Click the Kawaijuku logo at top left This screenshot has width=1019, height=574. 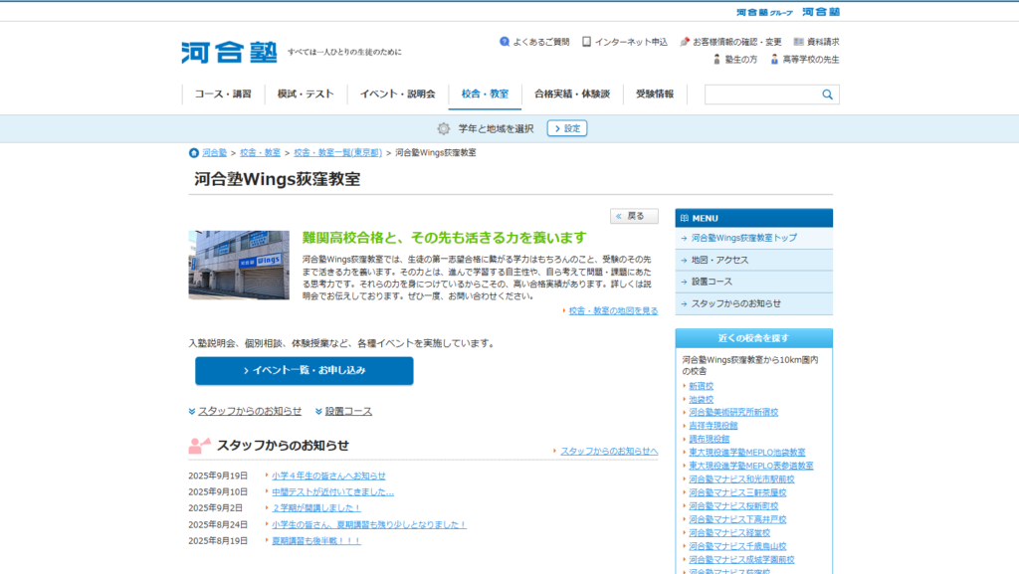229,53
